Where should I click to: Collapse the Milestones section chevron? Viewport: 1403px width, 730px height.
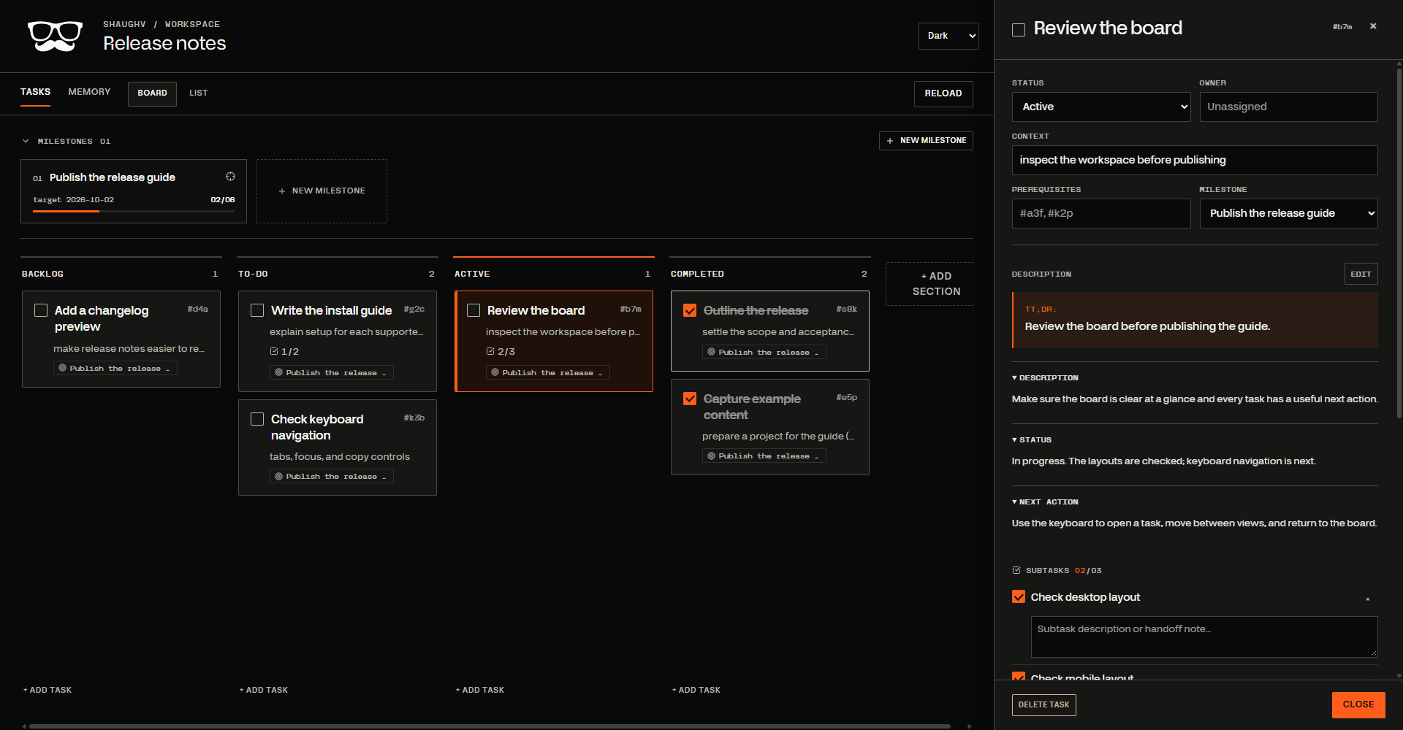(26, 141)
